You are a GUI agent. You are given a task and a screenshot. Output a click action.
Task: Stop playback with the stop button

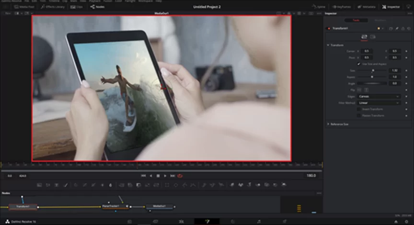(x=158, y=176)
